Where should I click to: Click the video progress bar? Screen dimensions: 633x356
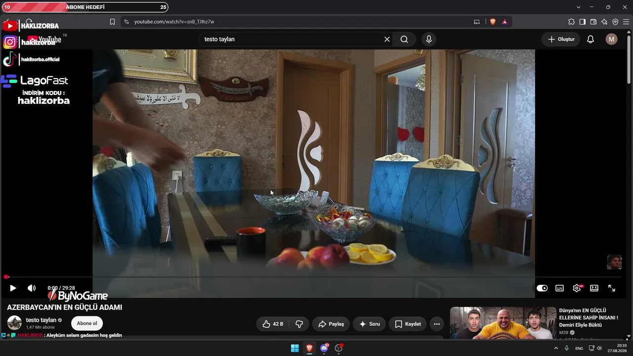point(315,277)
